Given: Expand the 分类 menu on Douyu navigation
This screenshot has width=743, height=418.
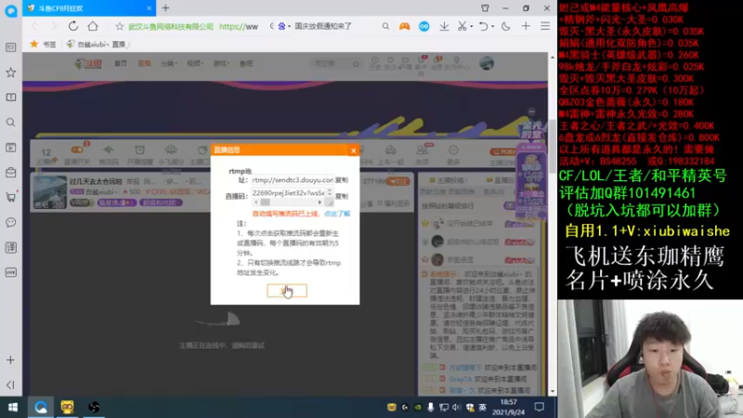Looking at the screenshot, I should tap(169, 63).
